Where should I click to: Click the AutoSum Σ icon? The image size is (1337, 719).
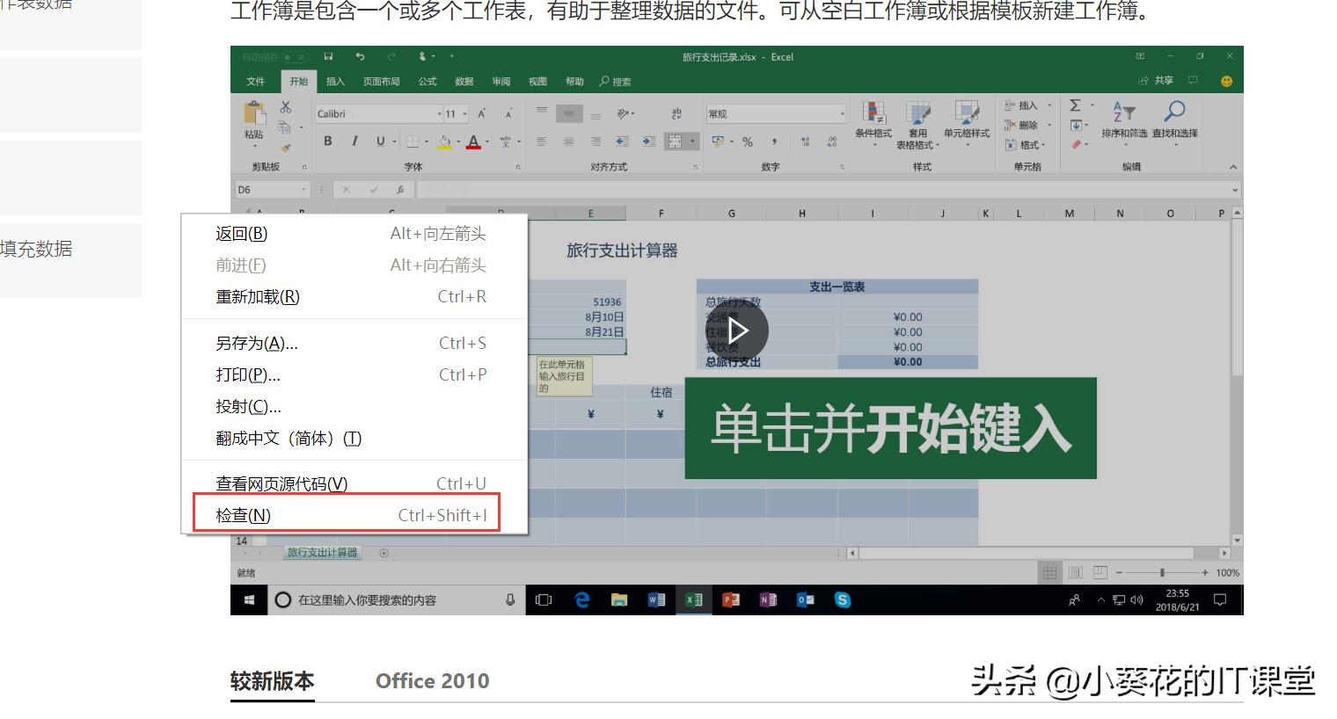tap(1075, 107)
